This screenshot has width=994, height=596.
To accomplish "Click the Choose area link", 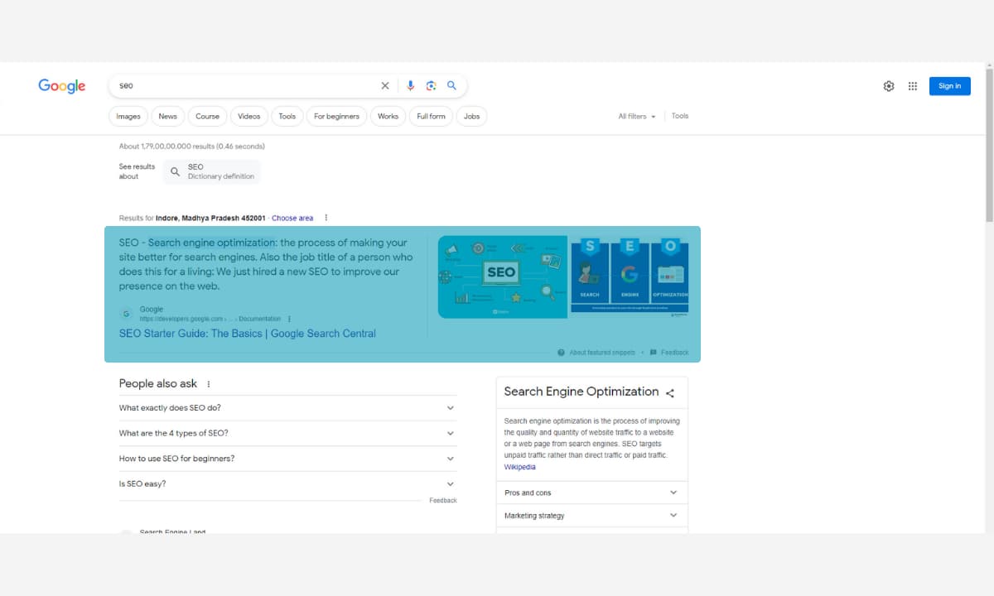I will [x=292, y=218].
